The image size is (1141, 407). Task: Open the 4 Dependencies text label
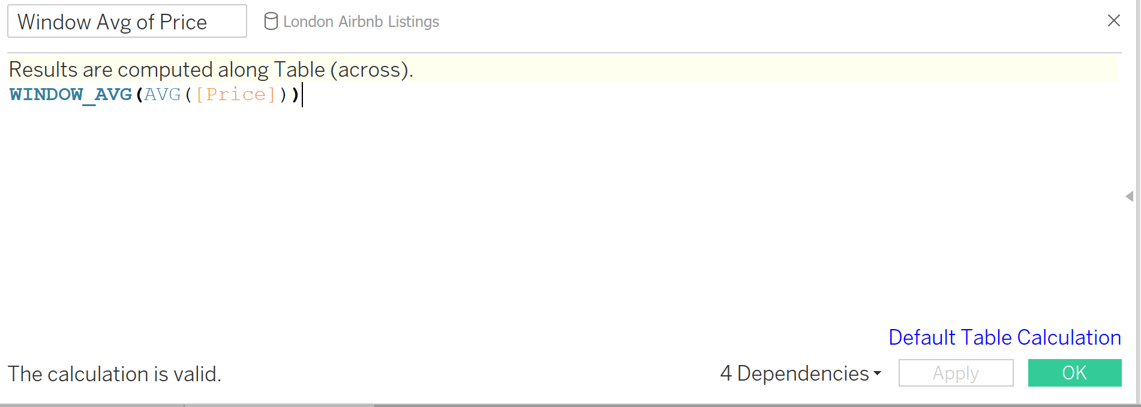tap(794, 373)
